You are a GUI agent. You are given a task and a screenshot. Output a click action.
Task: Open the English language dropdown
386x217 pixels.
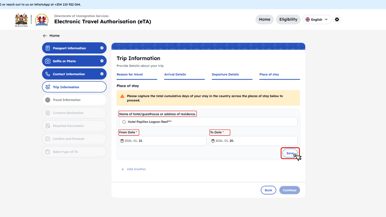[x=317, y=20]
